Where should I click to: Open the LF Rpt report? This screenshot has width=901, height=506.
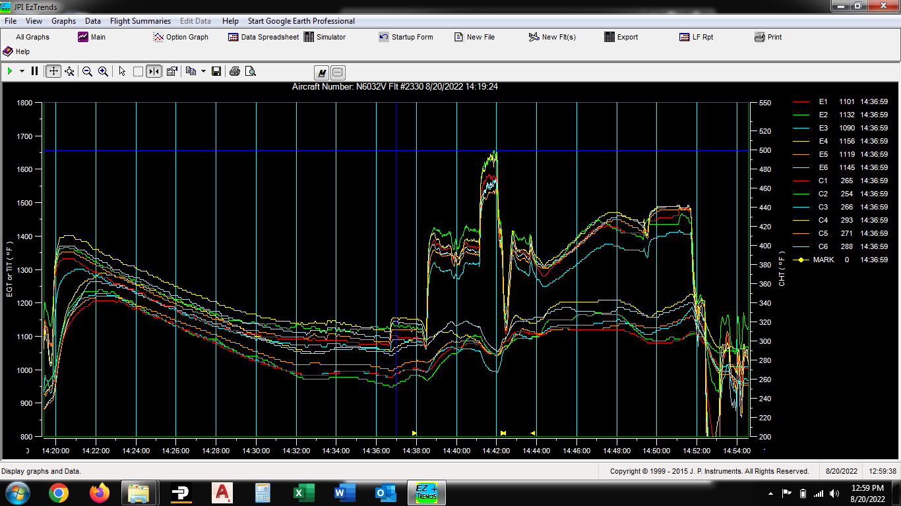pos(695,37)
